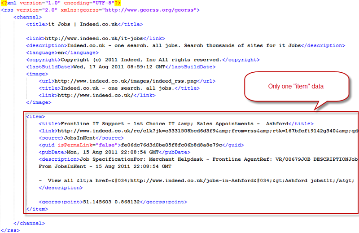This screenshot has height=233, width=359.
Task: Click the XML declaration line at top
Action: [x=61, y=3]
